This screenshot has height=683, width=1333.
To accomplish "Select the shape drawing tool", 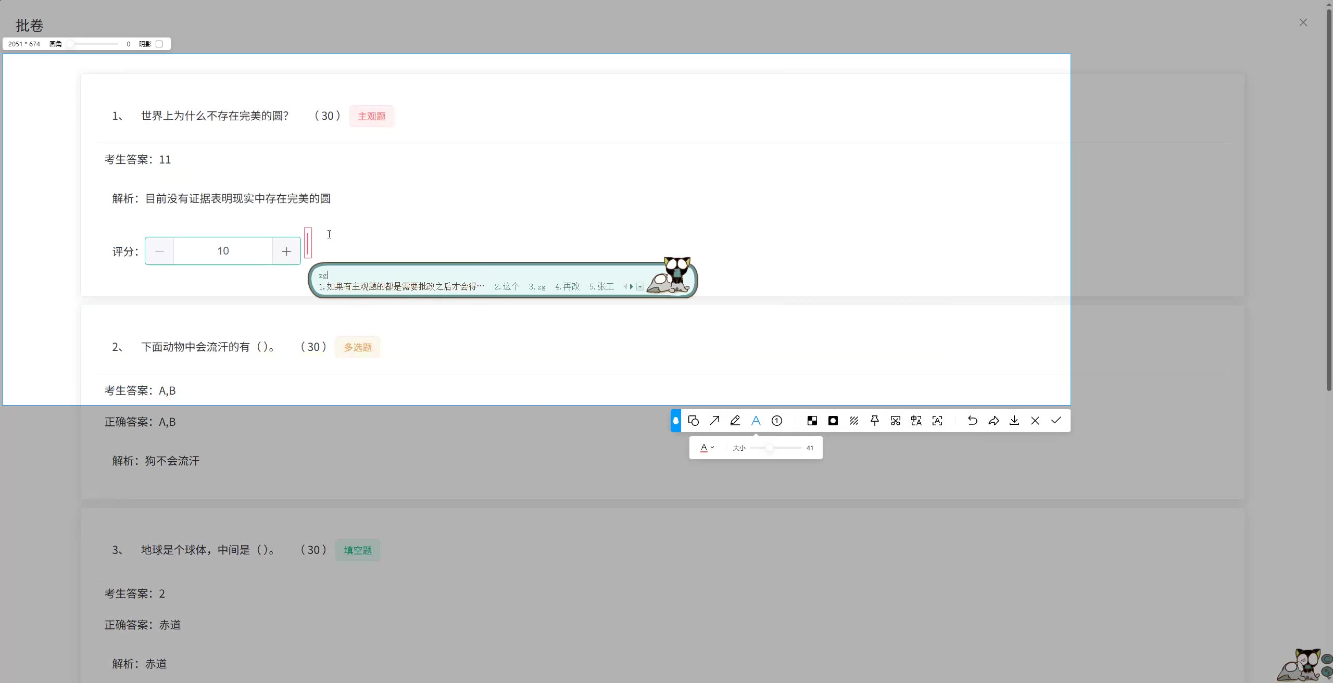I will [x=693, y=421].
